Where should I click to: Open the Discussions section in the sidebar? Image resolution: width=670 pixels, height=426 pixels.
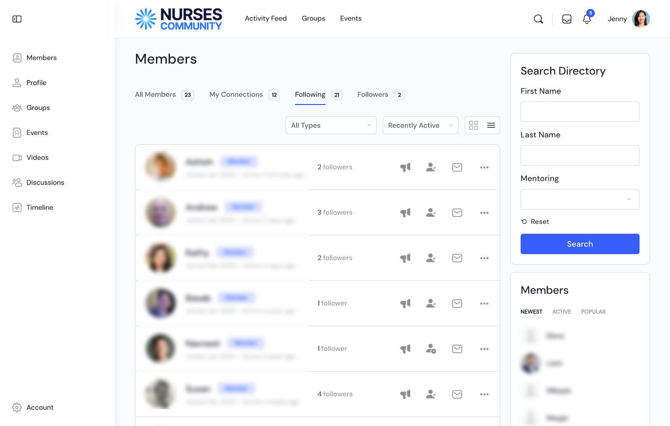point(45,182)
